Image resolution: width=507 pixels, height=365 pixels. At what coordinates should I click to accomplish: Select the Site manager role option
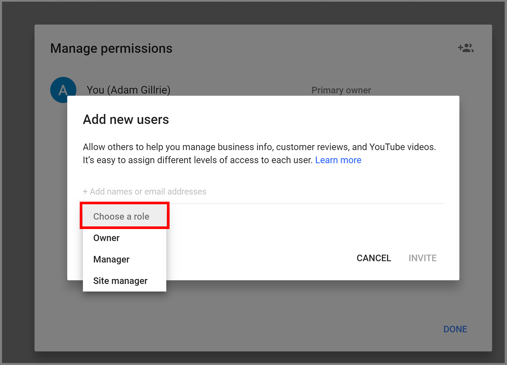[x=125, y=281]
